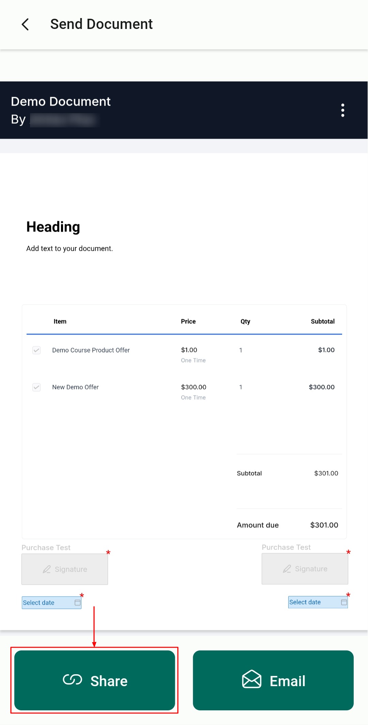Viewport: 368px width, 725px height.
Task: Click the chain link icon on Share
Action: [73, 680]
